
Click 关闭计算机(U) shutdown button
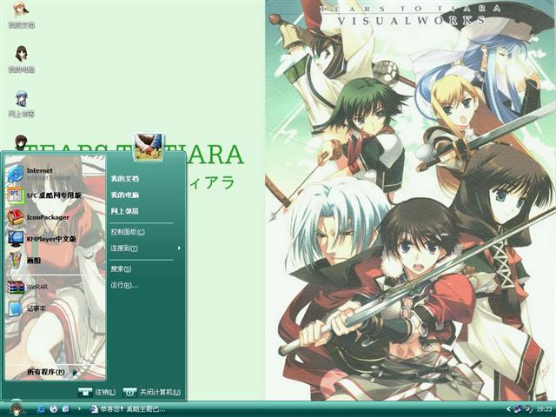151,392
